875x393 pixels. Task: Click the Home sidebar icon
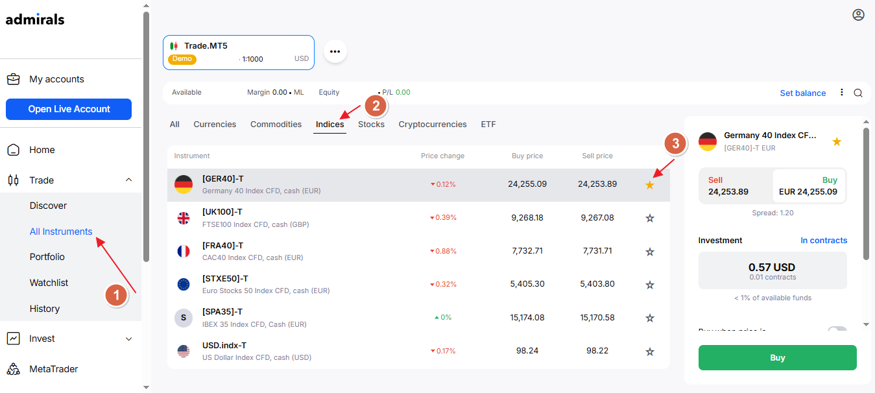tap(13, 150)
